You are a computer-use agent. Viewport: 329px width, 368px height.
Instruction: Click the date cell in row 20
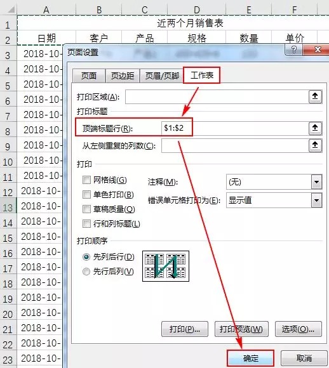click(39, 313)
